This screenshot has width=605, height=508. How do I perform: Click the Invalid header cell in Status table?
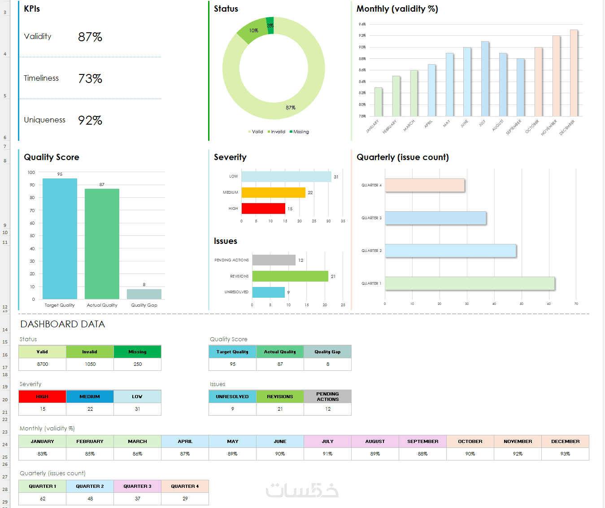coord(90,352)
